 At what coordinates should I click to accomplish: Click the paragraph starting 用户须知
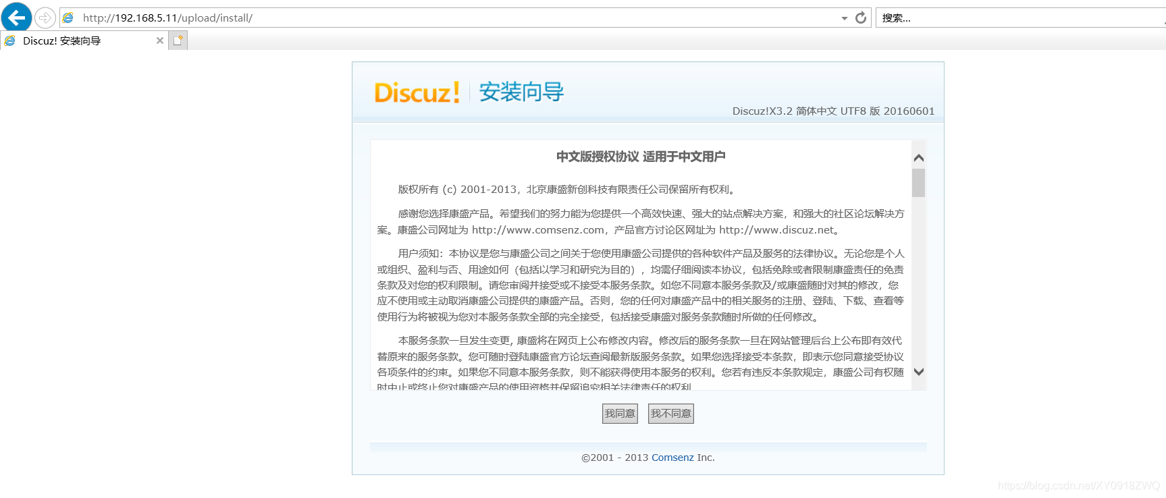641,285
